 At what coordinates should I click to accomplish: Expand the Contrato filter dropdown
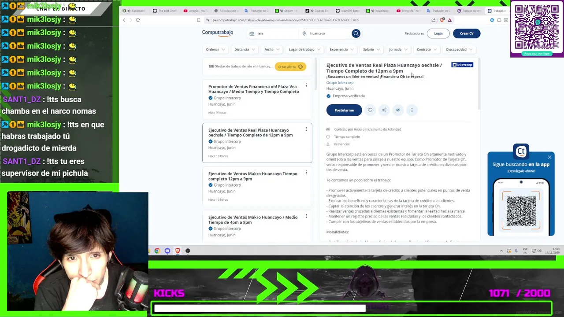[x=427, y=49]
